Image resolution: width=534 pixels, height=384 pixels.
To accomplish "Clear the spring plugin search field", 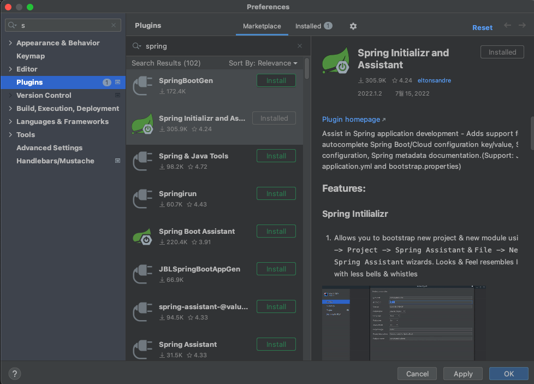I will (x=300, y=46).
